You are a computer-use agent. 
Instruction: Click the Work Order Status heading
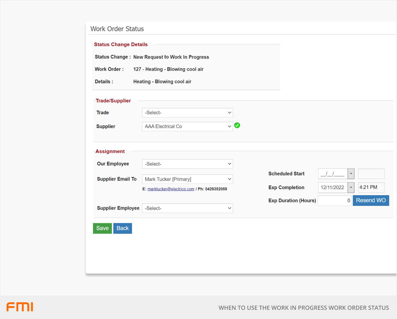click(x=117, y=29)
